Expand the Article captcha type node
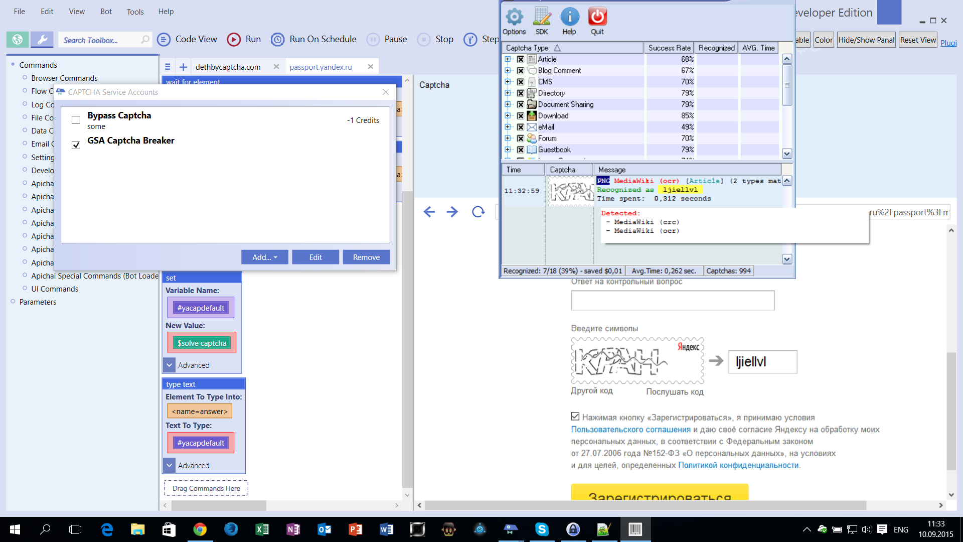963x542 pixels. (x=508, y=59)
